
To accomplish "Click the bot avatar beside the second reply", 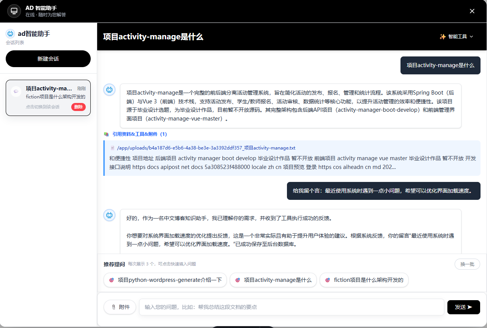I will [109, 215].
